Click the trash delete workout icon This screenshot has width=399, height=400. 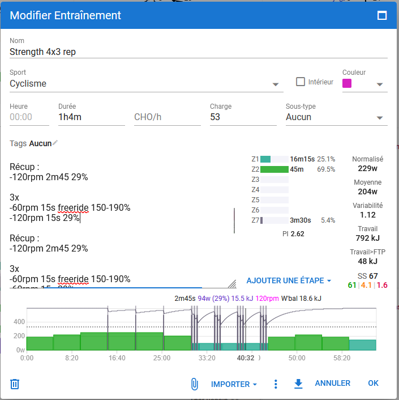click(x=15, y=384)
